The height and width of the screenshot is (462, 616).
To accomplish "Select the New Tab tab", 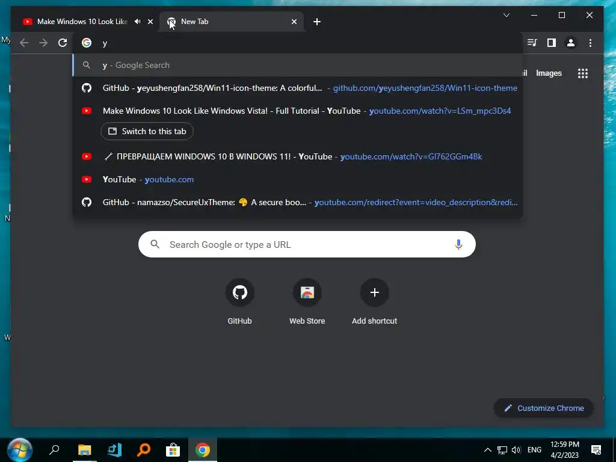I will click(232, 22).
